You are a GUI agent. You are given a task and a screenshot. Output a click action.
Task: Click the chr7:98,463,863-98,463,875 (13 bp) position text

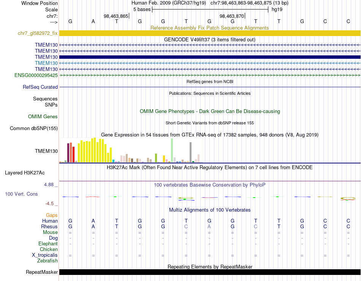pos(249,3)
